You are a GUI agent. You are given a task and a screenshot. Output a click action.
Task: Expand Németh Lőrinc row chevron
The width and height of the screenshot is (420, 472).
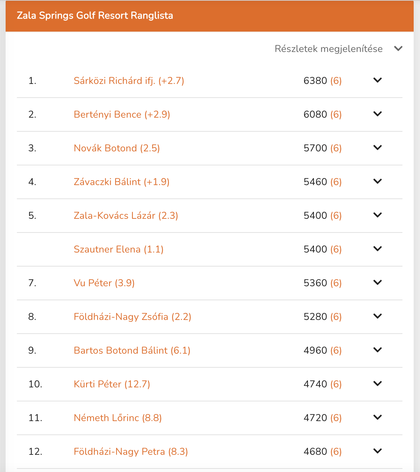(378, 418)
